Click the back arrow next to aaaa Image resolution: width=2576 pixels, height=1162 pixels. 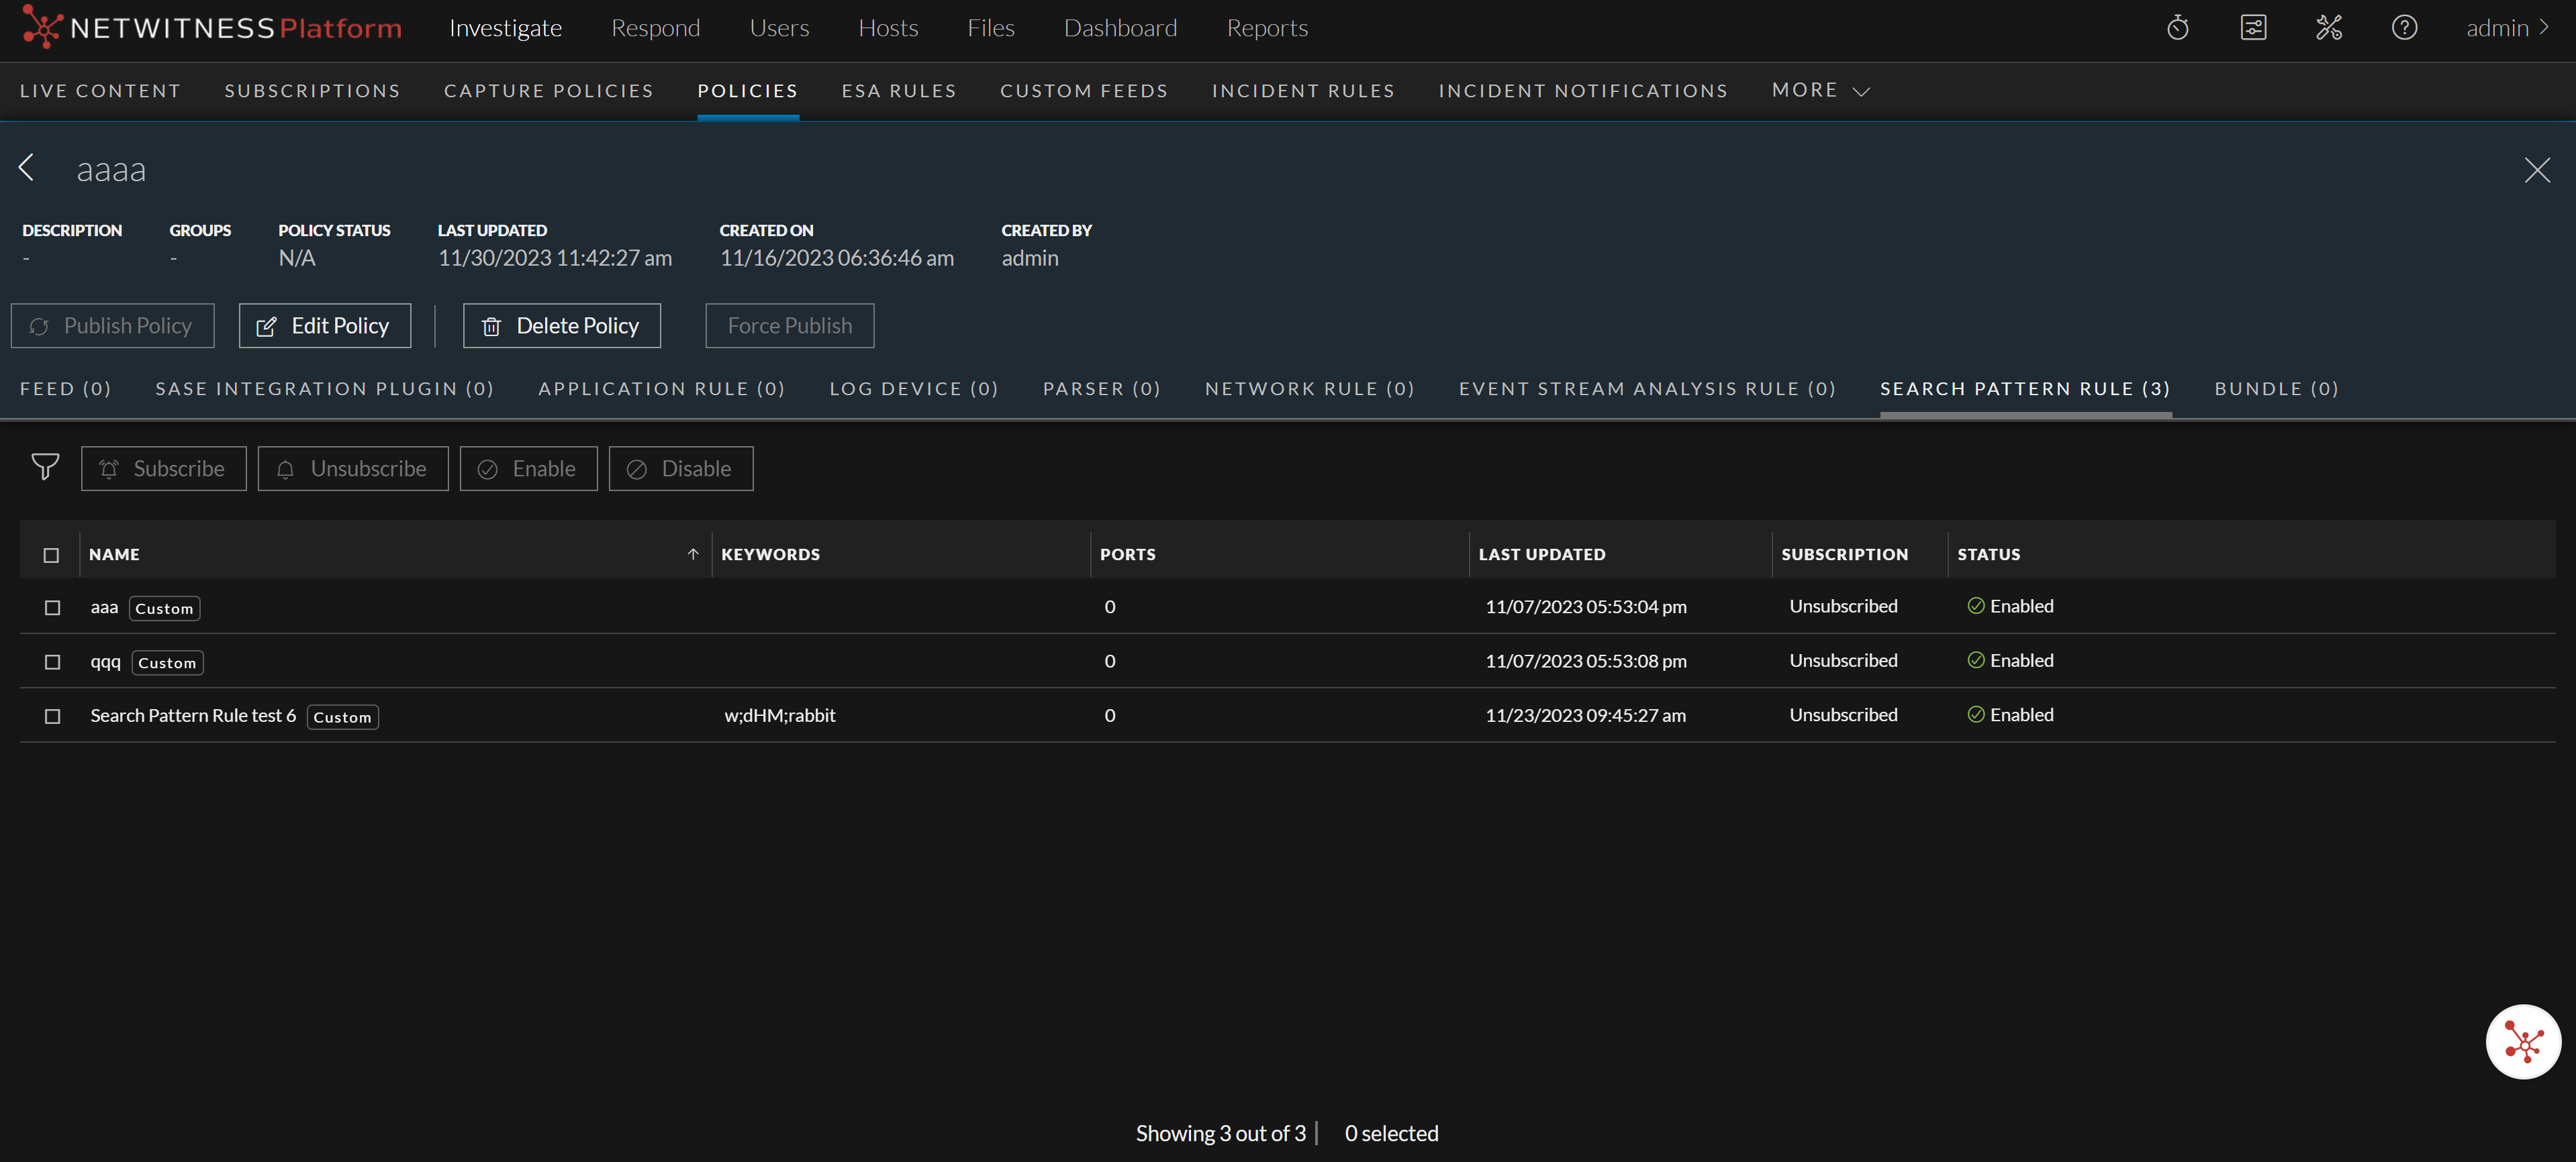pyautogui.click(x=27, y=168)
